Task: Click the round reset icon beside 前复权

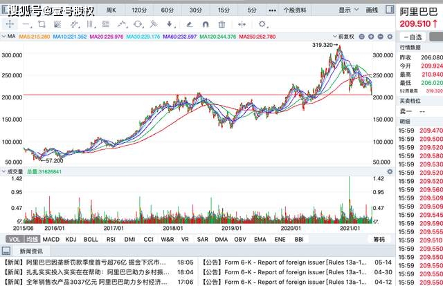Action: point(361,37)
